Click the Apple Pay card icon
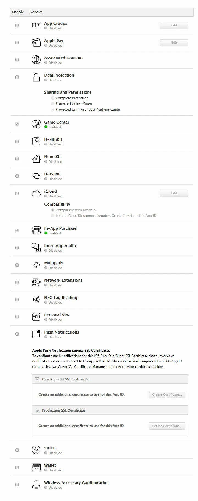 point(36,43)
